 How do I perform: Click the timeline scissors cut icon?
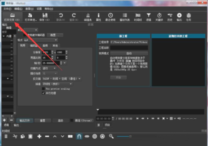point(15,136)
